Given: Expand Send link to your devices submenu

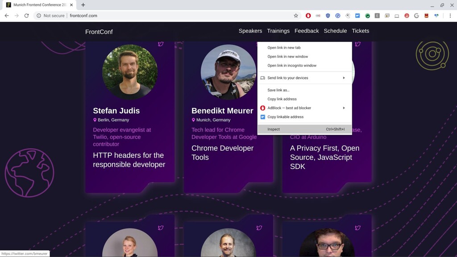Looking at the screenshot, I should tap(304, 78).
